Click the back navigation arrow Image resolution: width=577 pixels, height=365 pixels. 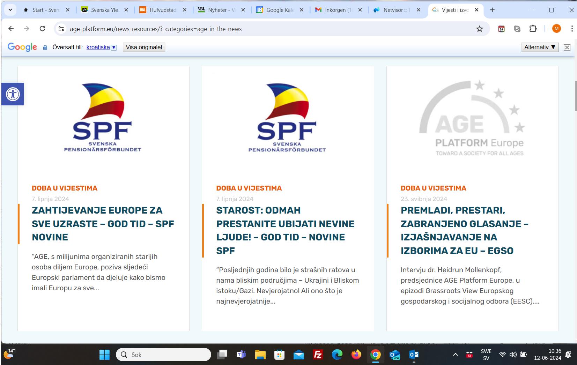click(12, 29)
